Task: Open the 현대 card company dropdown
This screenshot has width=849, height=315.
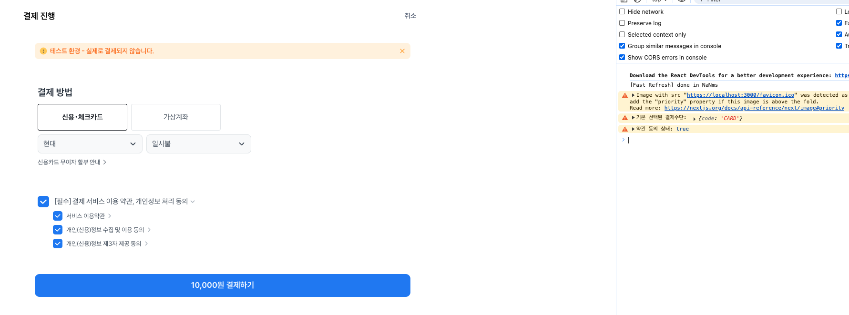Action: 90,144
